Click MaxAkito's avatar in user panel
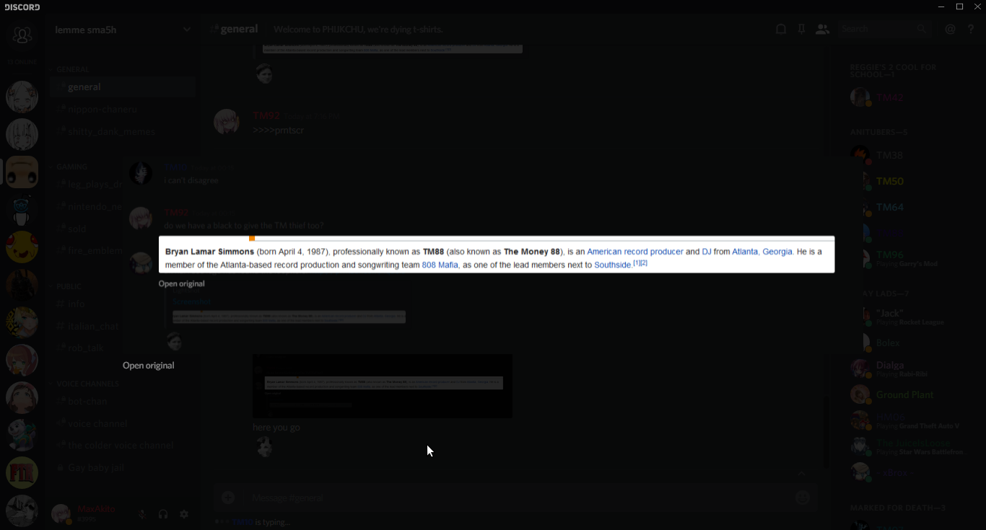Screen dimensions: 986x530 (x=61, y=514)
